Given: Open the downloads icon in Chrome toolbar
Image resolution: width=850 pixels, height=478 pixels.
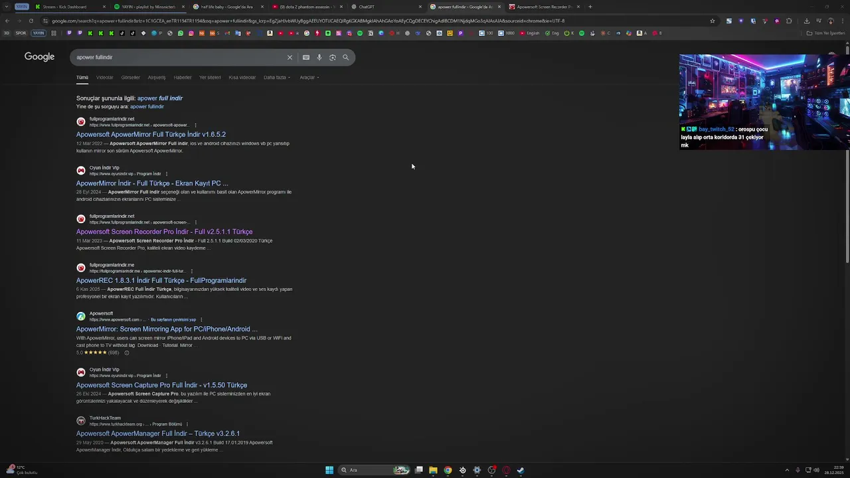Looking at the screenshot, I should click(807, 21).
